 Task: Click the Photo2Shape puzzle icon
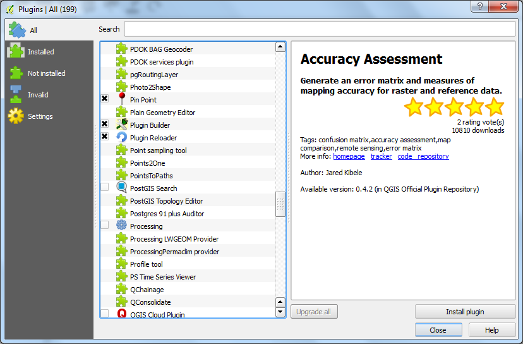point(122,87)
